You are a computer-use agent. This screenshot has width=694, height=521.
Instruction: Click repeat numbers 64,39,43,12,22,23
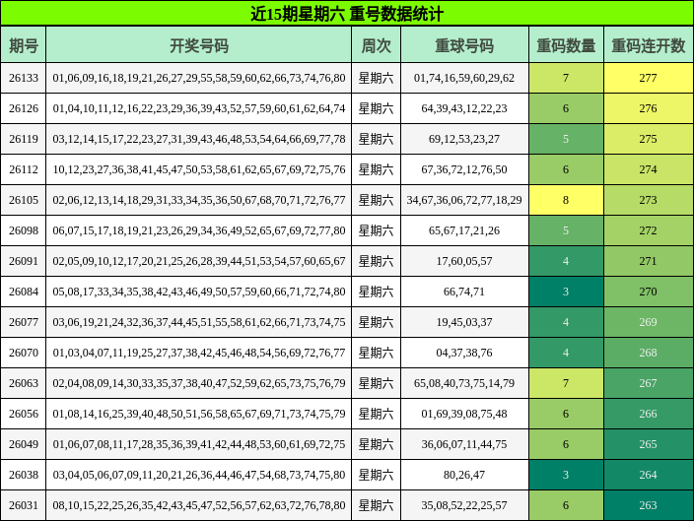(464, 108)
